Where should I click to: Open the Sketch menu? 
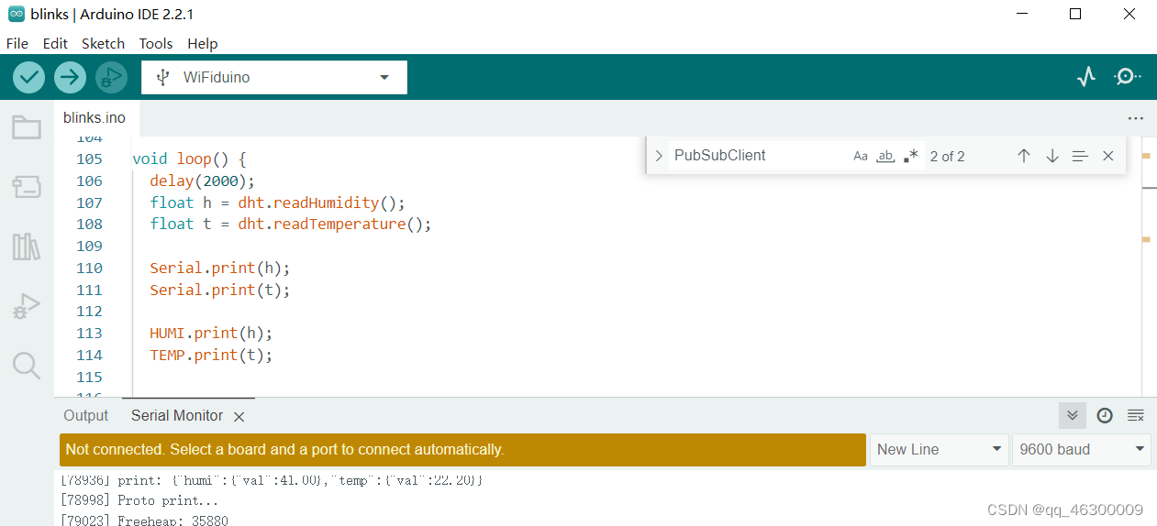[103, 43]
